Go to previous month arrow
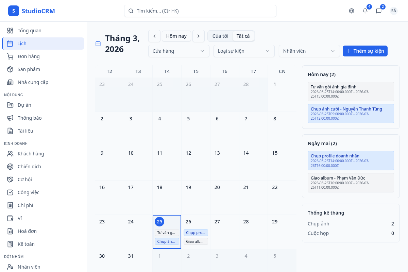Viewport: 408px width, 272px height. coord(154,36)
